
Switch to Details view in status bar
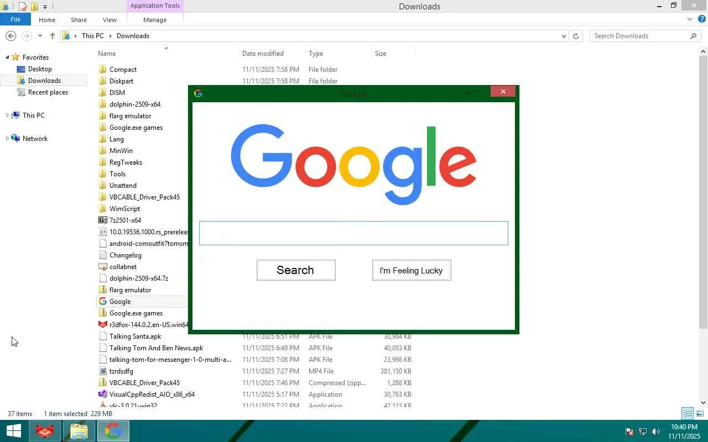click(688, 413)
